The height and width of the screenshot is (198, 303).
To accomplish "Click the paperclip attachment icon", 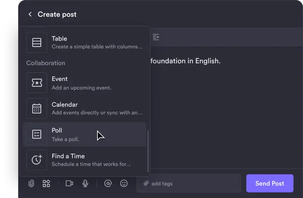I will click(x=31, y=184).
